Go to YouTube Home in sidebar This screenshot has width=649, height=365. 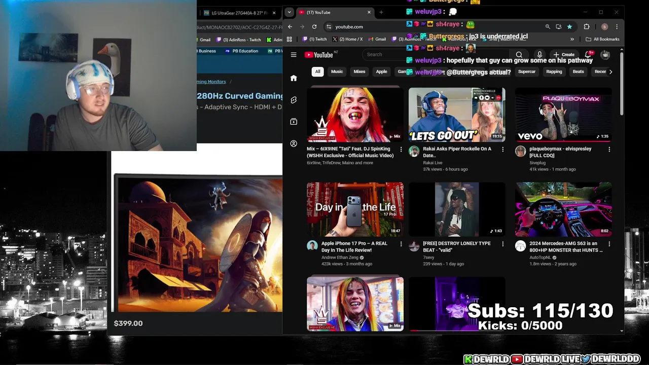tap(294, 78)
